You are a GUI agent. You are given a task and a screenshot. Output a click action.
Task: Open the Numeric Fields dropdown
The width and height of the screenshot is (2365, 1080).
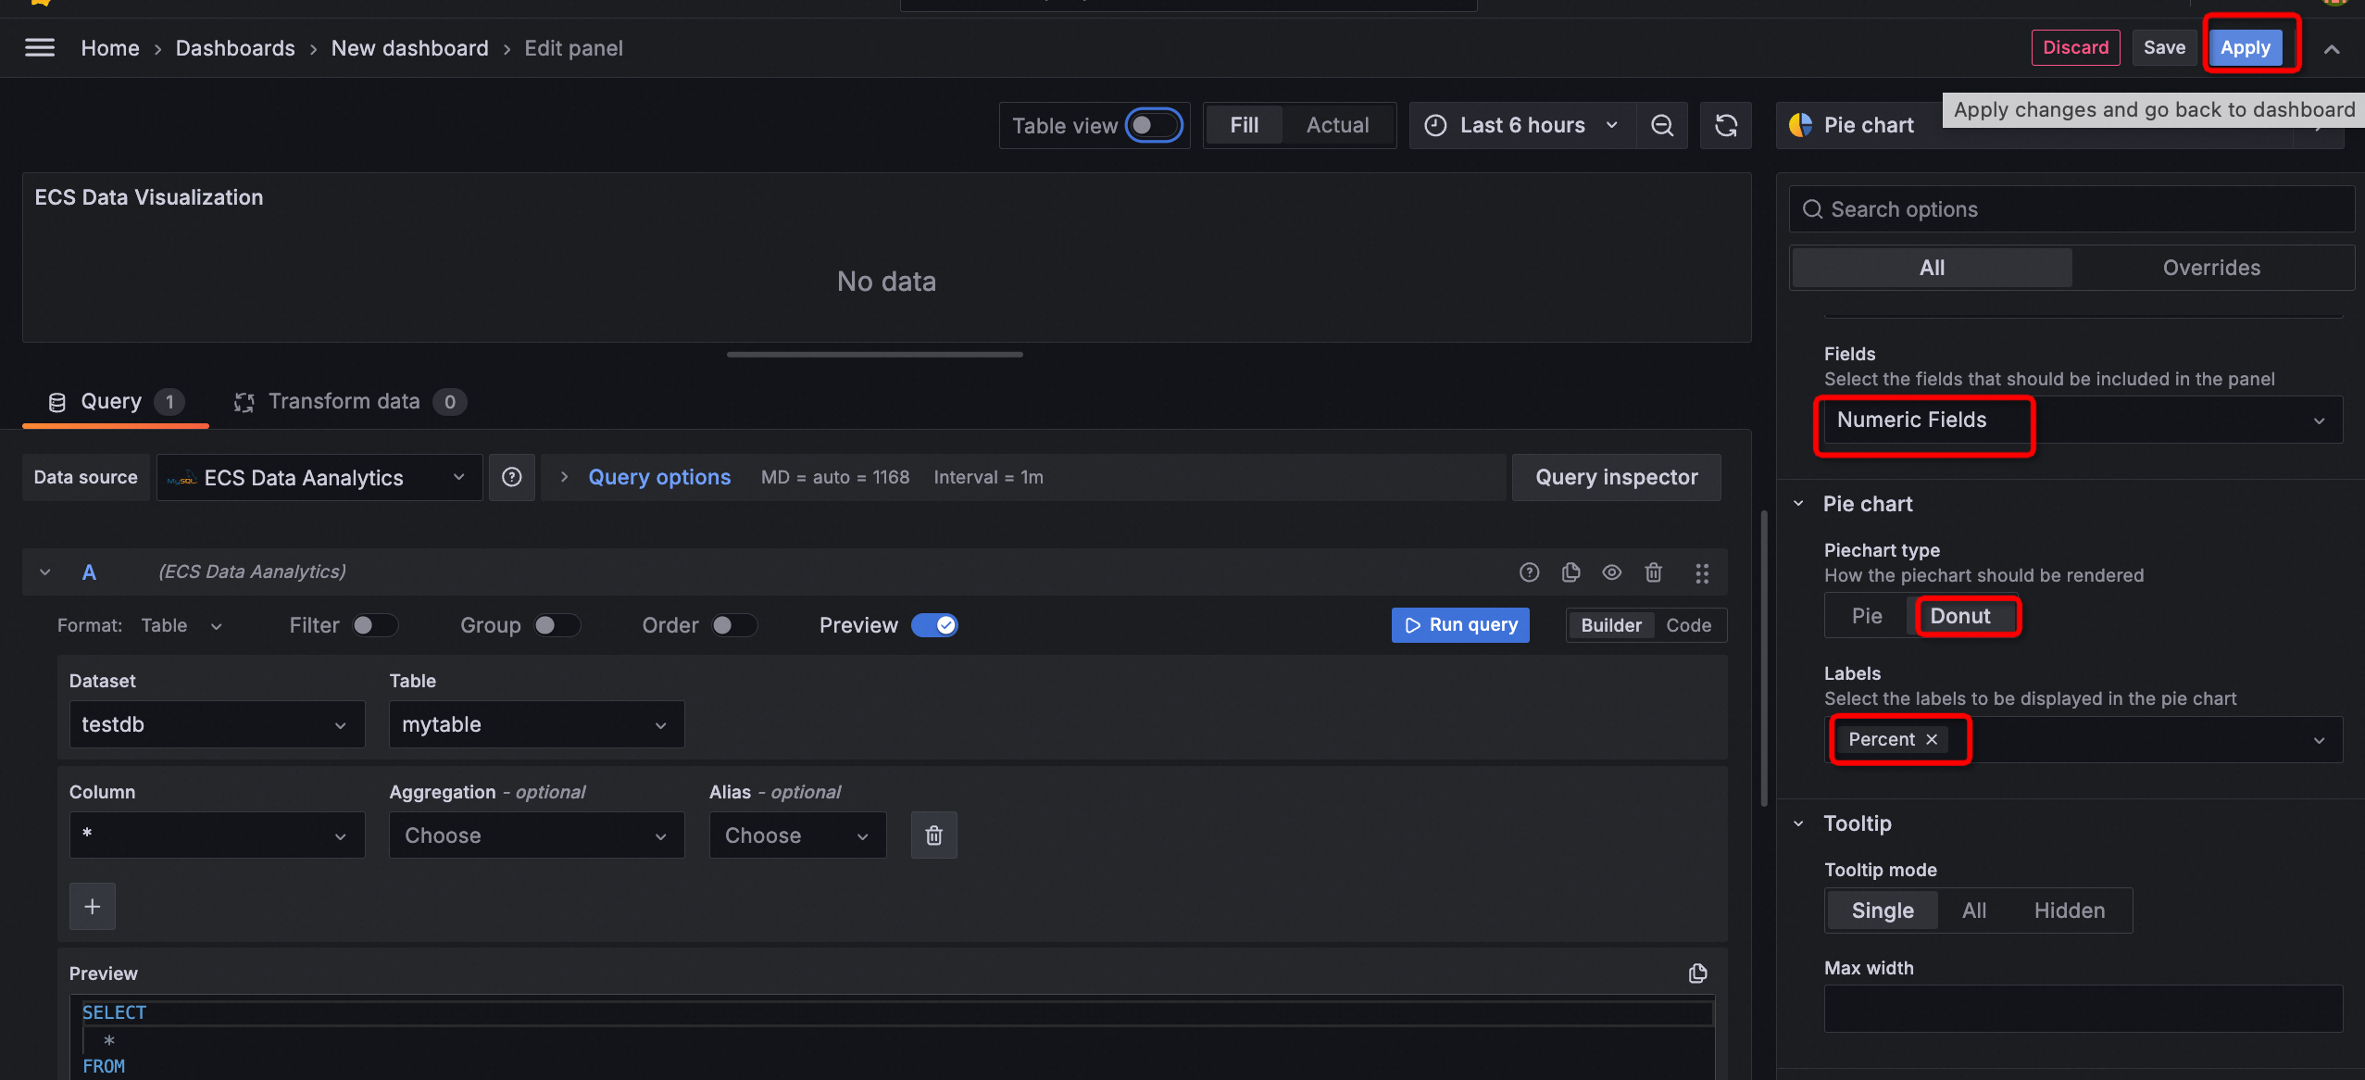(x=2083, y=421)
